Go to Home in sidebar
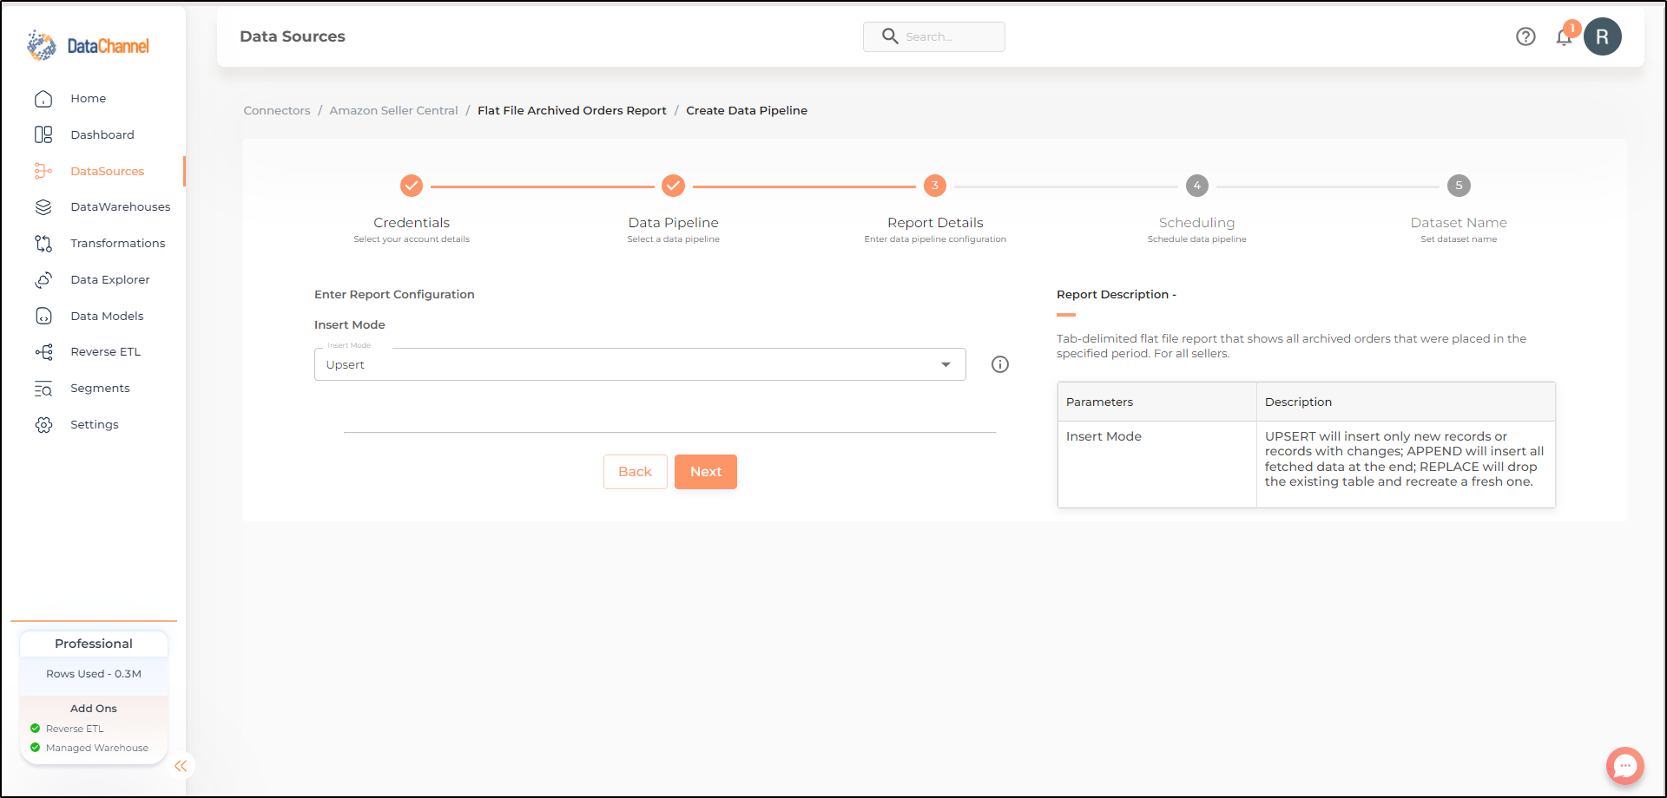1667x798 pixels. [x=89, y=99]
